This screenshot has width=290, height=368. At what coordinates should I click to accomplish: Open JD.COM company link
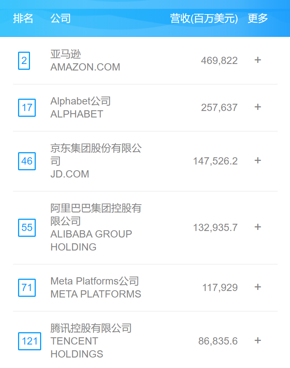(70, 174)
